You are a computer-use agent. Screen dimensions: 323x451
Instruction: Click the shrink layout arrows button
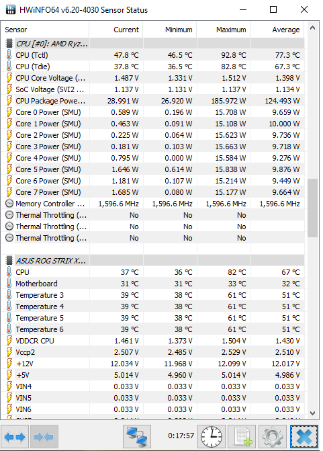44,437
